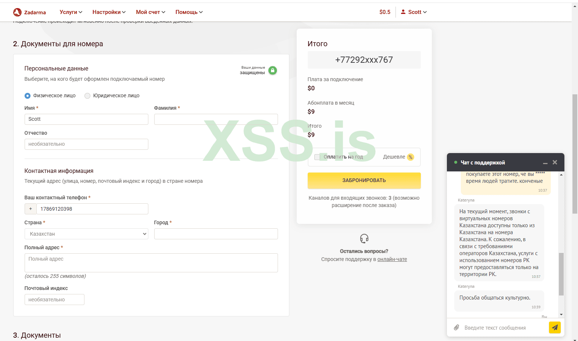Open the Страна country dropdown
578x341 pixels.
86,234
